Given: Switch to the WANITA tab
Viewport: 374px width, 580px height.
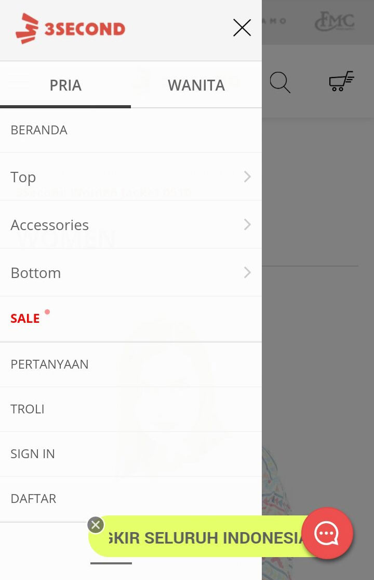Looking at the screenshot, I should pyautogui.click(x=196, y=85).
